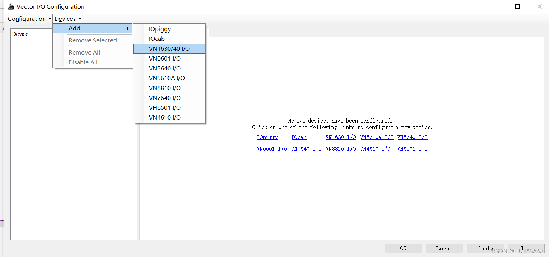549x257 pixels.
Task: Click the Apply button
Action: click(485, 249)
